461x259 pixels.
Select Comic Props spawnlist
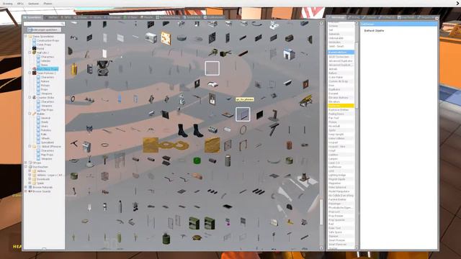click(x=42, y=45)
